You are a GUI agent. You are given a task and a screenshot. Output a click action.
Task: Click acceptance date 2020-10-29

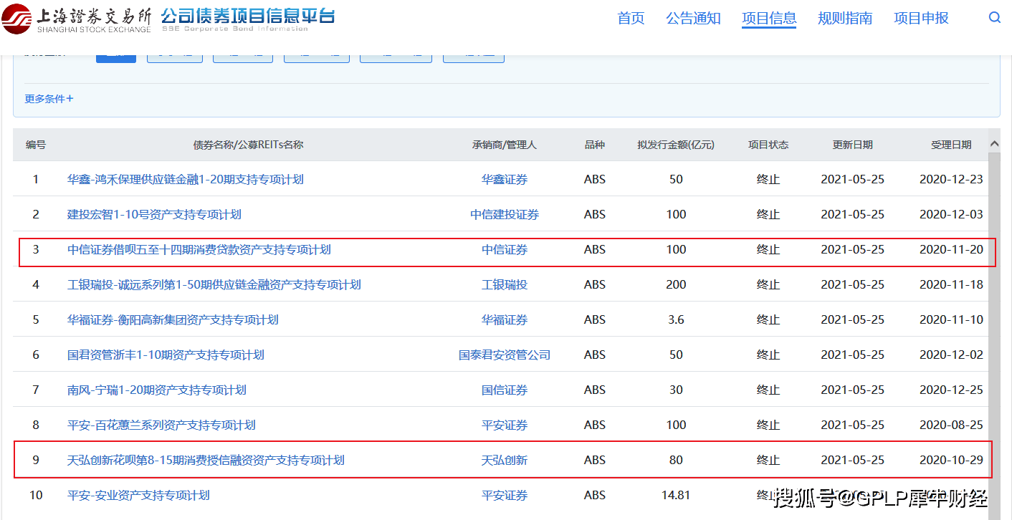coord(951,460)
